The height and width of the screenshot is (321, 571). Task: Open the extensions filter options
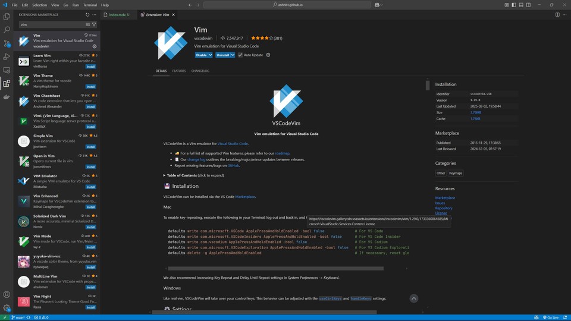[94, 25]
